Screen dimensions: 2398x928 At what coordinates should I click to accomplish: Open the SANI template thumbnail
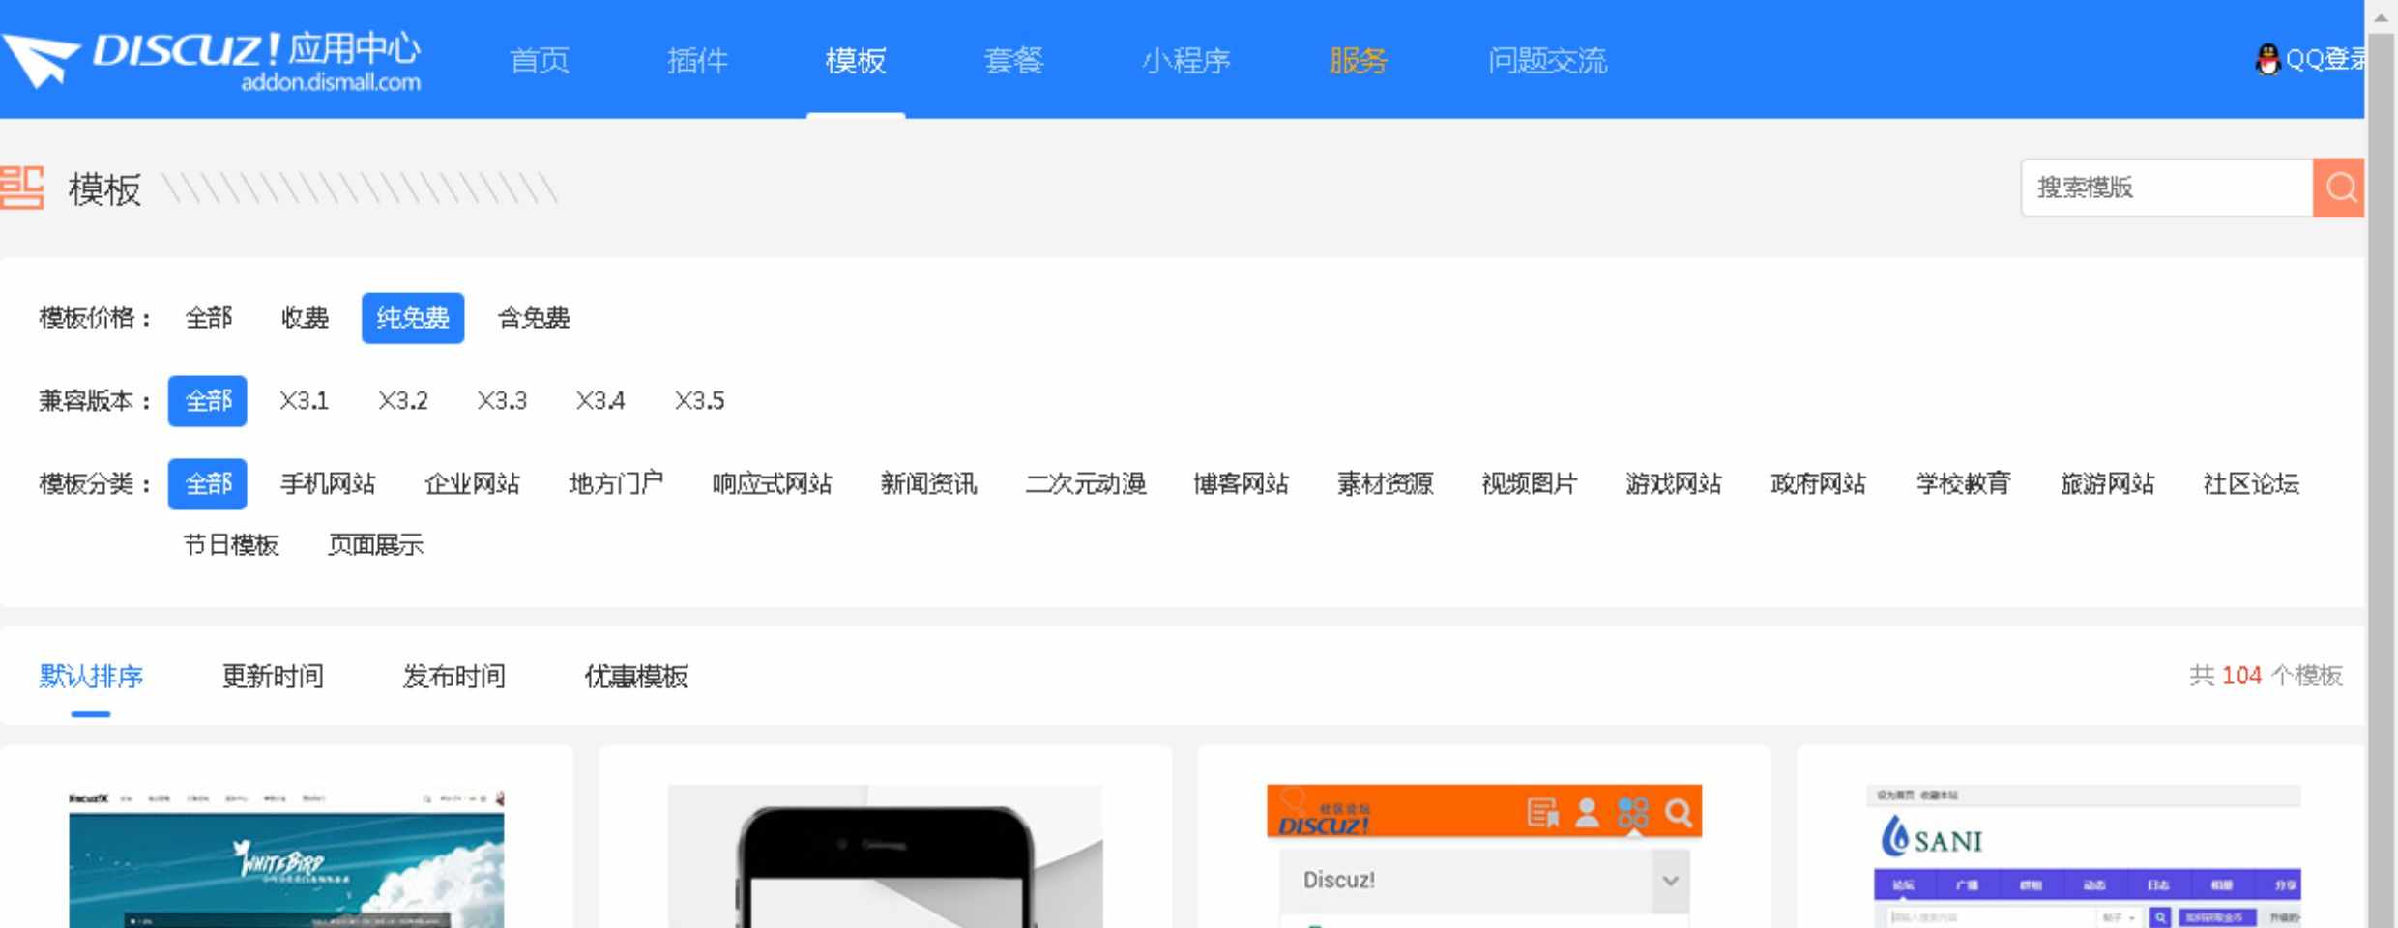tap(2083, 856)
